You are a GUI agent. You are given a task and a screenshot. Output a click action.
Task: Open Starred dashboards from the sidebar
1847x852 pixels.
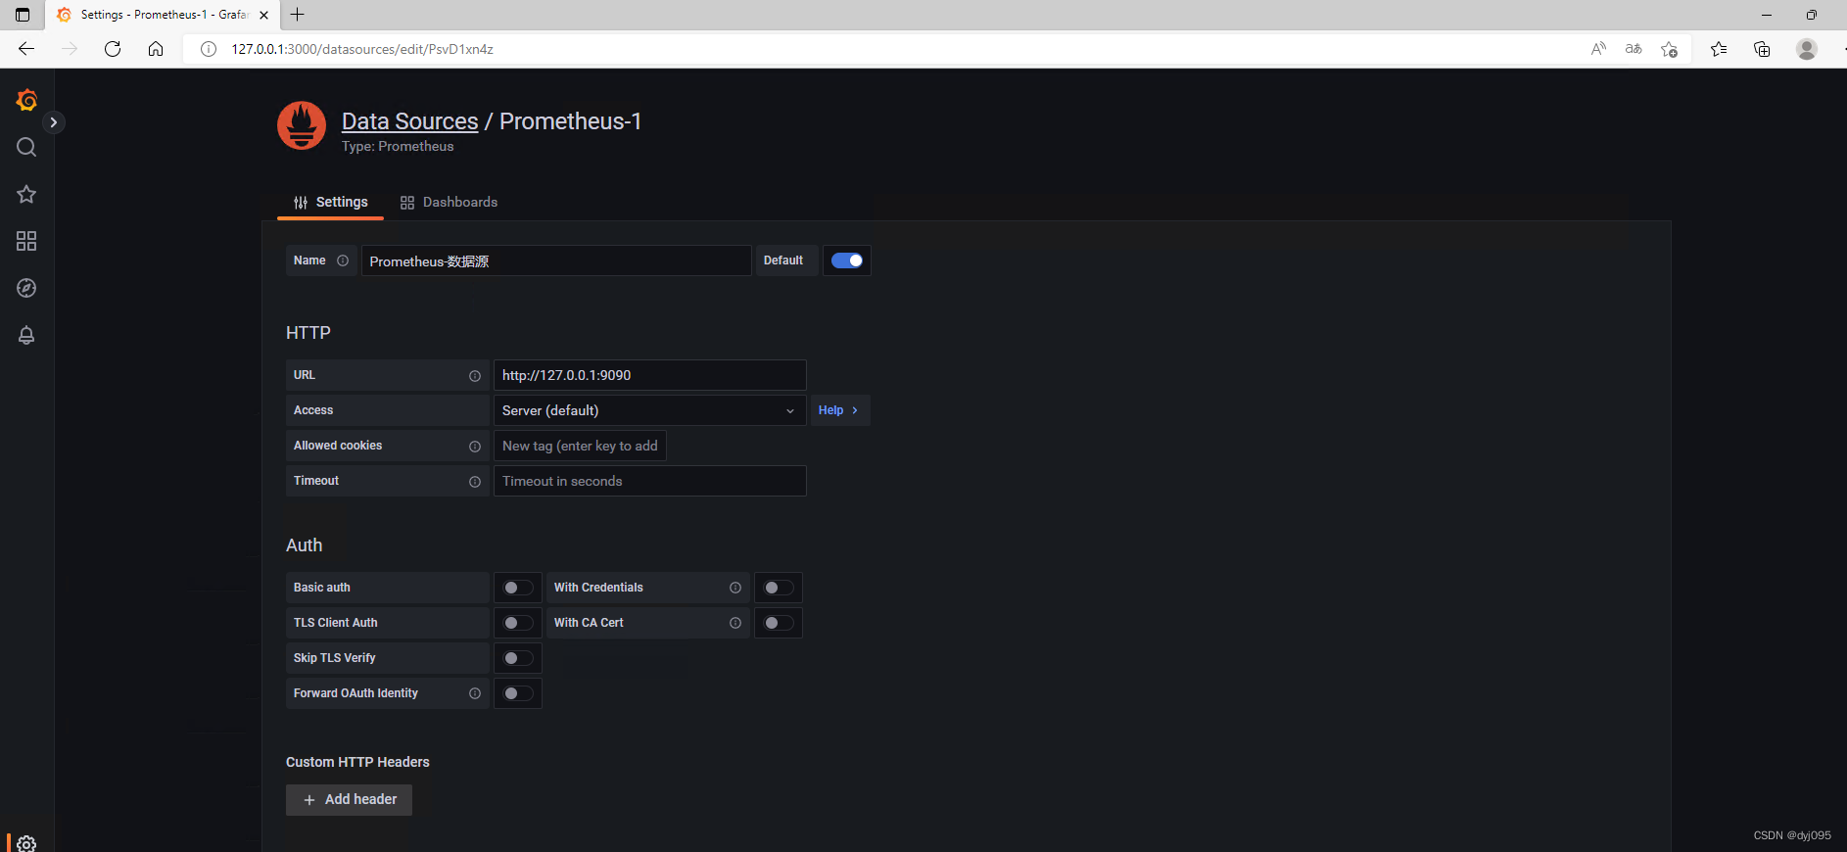tap(26, 194)
